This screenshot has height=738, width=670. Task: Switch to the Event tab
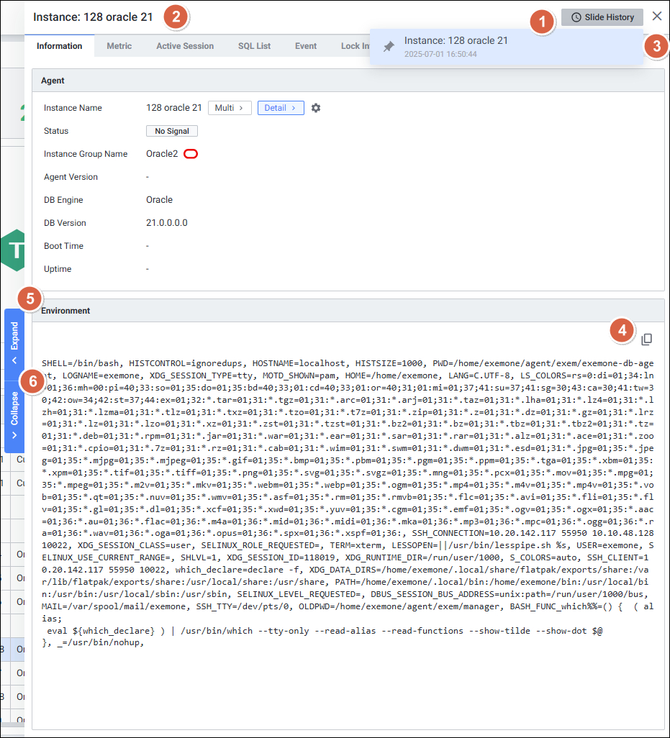pyautogui.click(x=306, y=46)
